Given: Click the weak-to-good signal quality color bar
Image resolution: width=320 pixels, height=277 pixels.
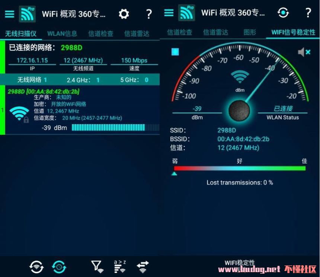Looking at the screenshot, I should pyautogui.click(x=240, y=168).
